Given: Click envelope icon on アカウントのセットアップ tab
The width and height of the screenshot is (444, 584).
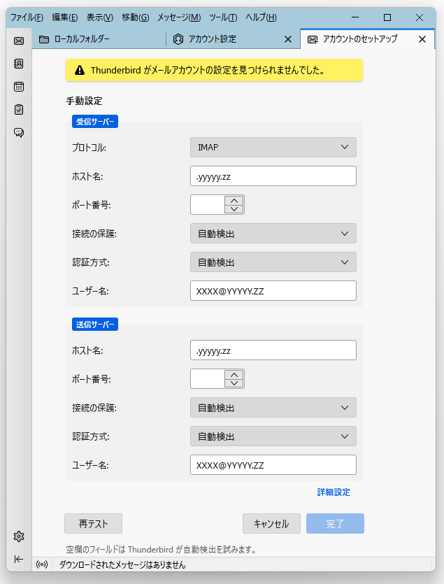Looking at the screenshot, I should [313, 39].
